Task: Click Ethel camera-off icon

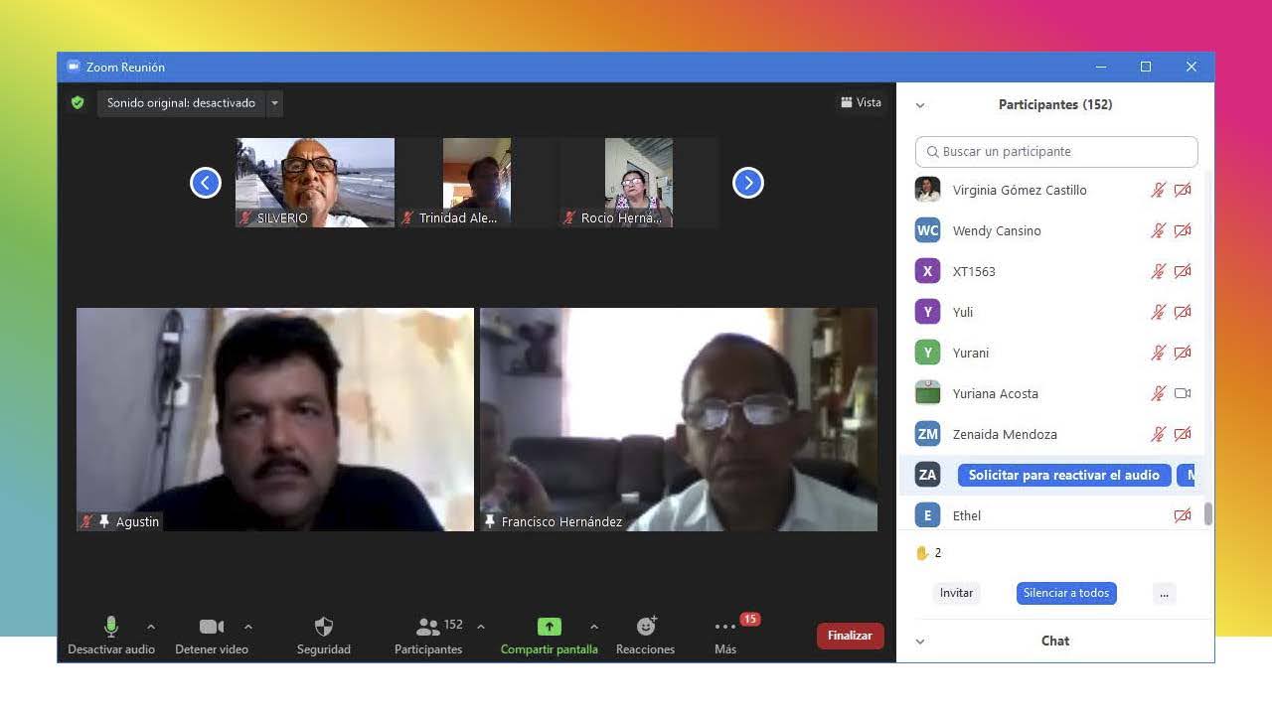Action: (1183, 515)
